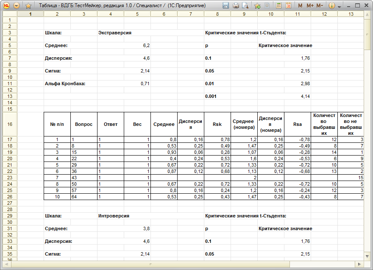Click the horizontal scrollbar right arrow

coord(359,264)
